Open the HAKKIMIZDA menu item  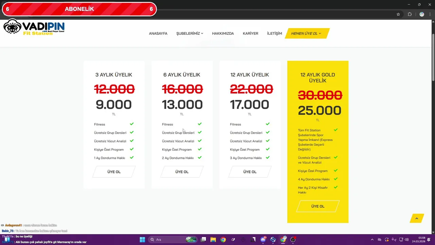223,33
